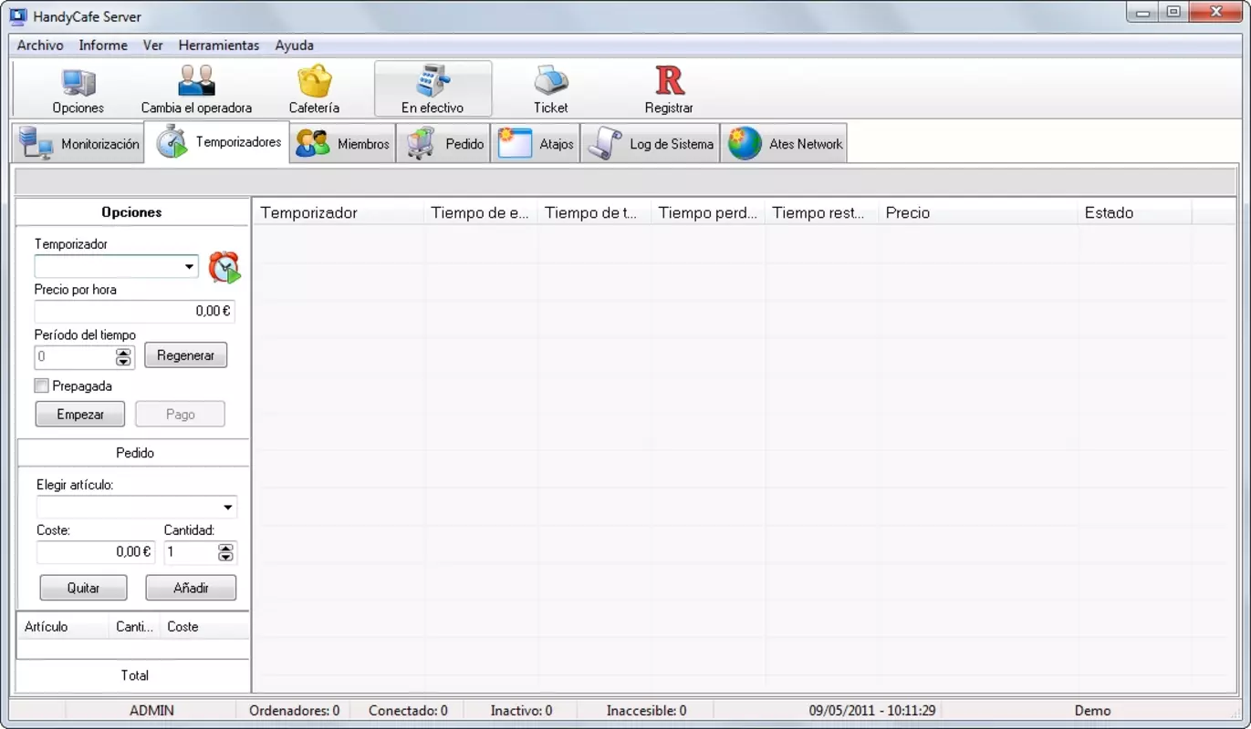Click the Regenerar button
The height and width of the screenshot is (729, 1251).
(185, 355)
